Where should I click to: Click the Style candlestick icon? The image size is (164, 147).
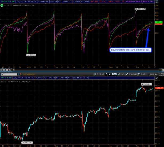119,74
